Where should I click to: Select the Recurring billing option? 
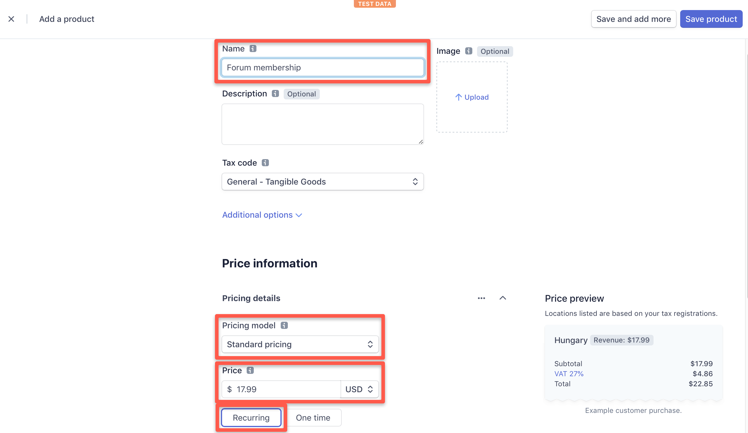pyautogui.click(x=251, y=417)
